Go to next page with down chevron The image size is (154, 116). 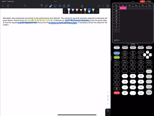(x=108, y=103)
